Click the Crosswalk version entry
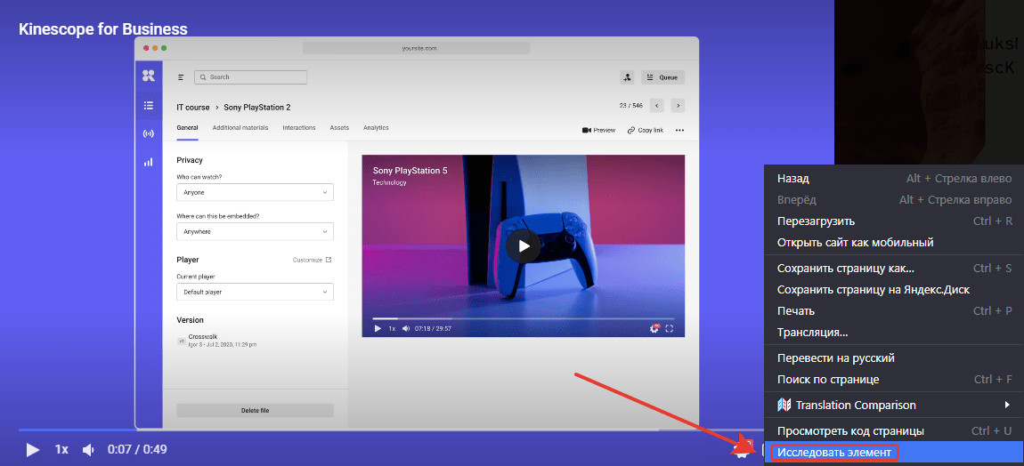The width and height of the screenshot is (1024, 466). [216, 340]
